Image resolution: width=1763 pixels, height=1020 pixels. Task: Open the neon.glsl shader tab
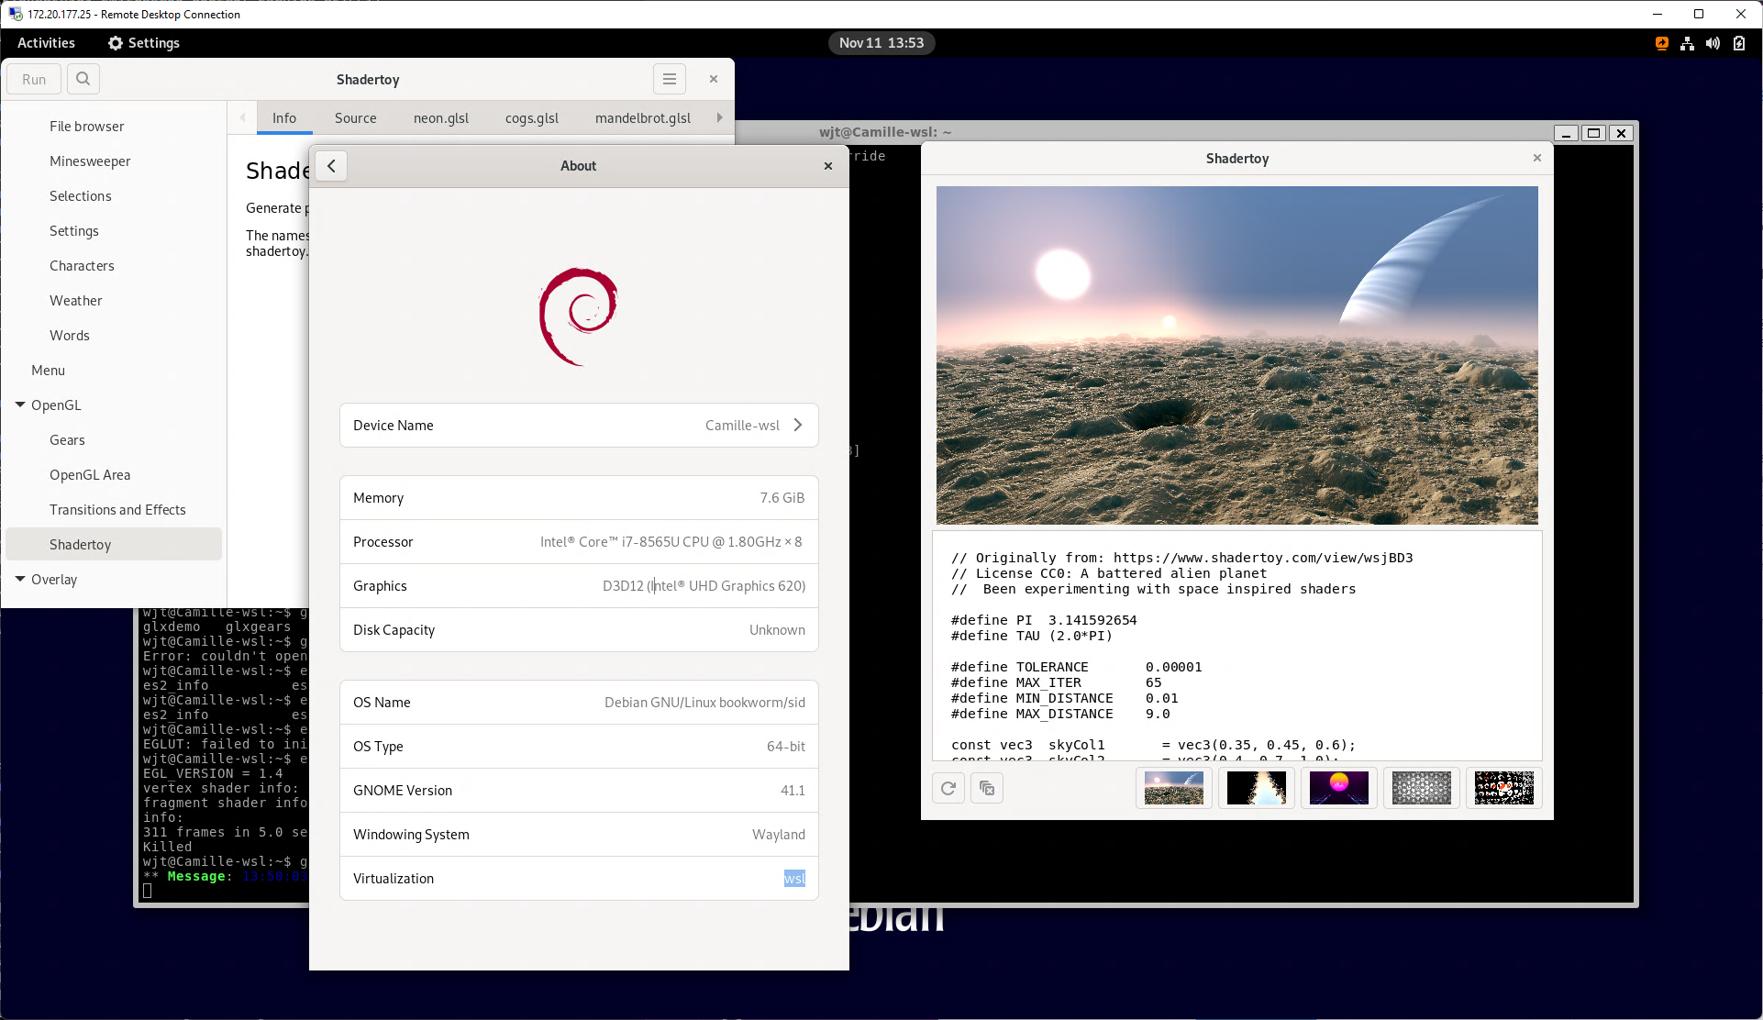[x=439, y=117]
